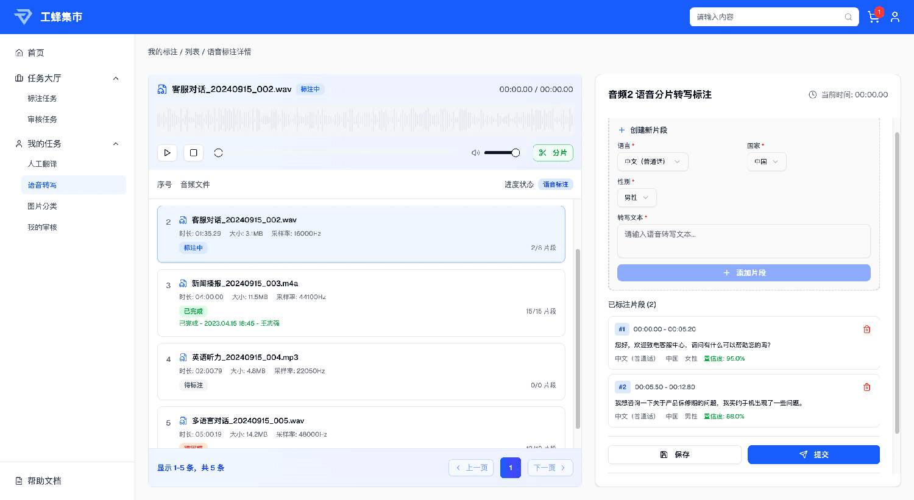Click the 添加片段 button

[743, 272]
